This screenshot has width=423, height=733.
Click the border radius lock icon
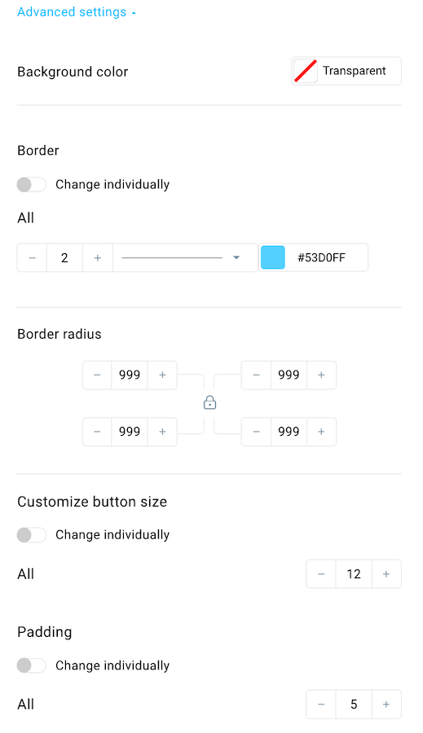pyautogui.click(x=209, y=402)
